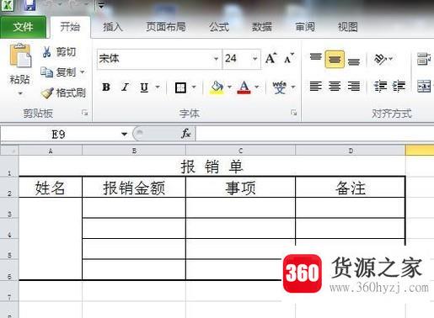Screen dimensions: 434x318
Task: Switch to the Home (开始) tab
Action: click(70, 27)
